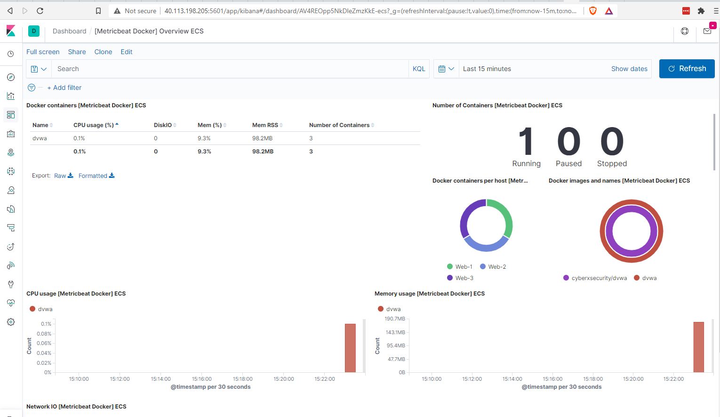720x417 pixels.
Task: Open browser extensions puzzle icon
Action: (x=701, y=10)
